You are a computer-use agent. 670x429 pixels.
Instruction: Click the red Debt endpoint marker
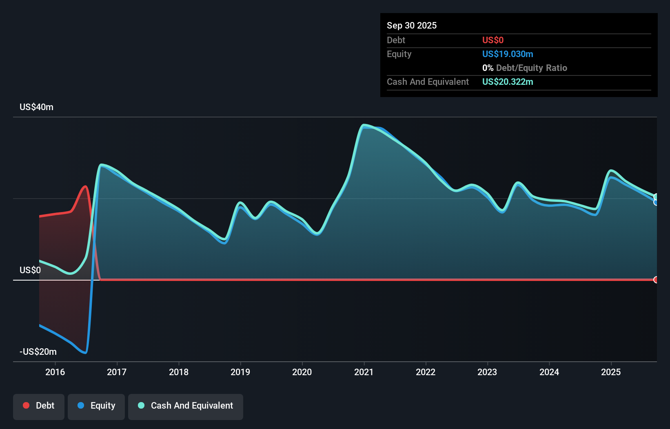[x=656, y=280]
